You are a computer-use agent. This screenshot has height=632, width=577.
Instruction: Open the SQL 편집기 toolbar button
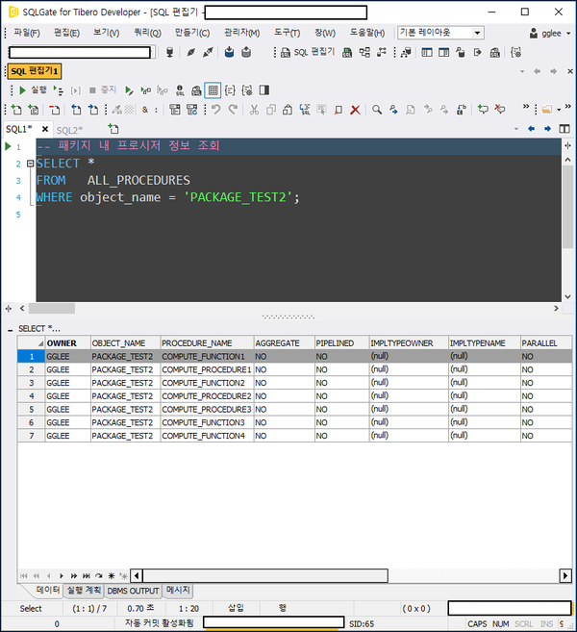click(309, 52)
